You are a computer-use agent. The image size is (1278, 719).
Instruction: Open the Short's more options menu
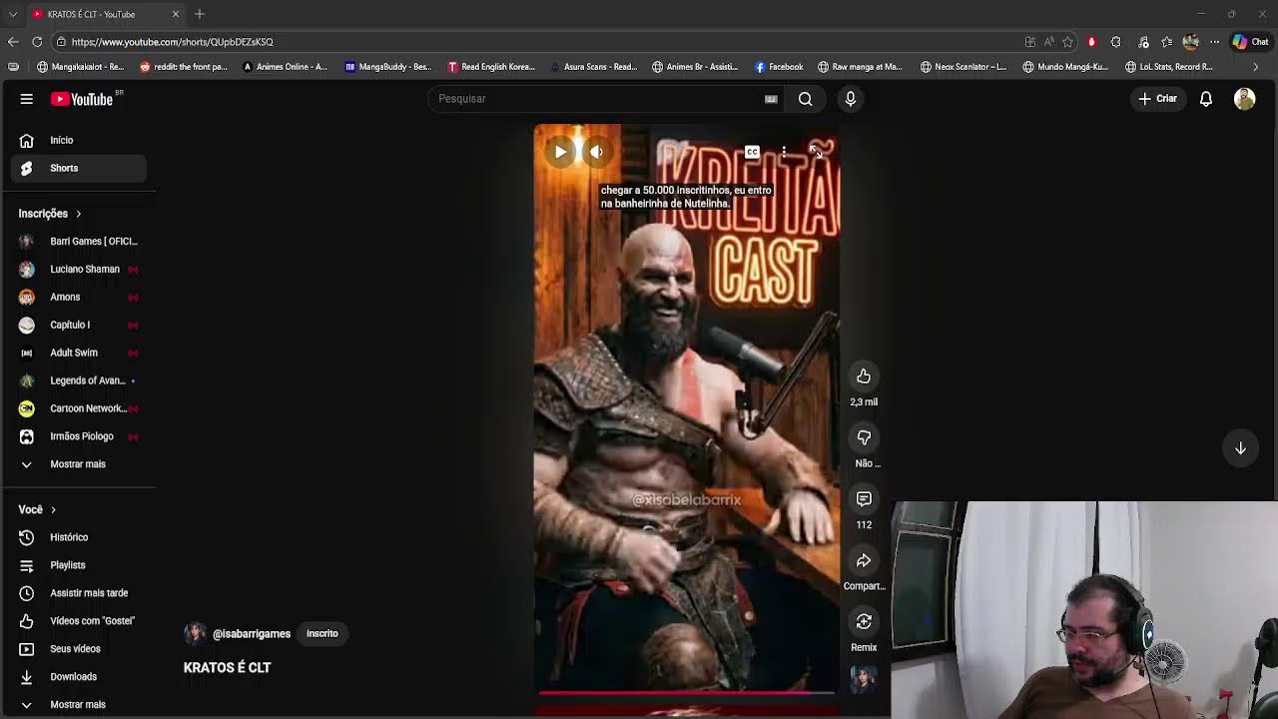point(784,152)
